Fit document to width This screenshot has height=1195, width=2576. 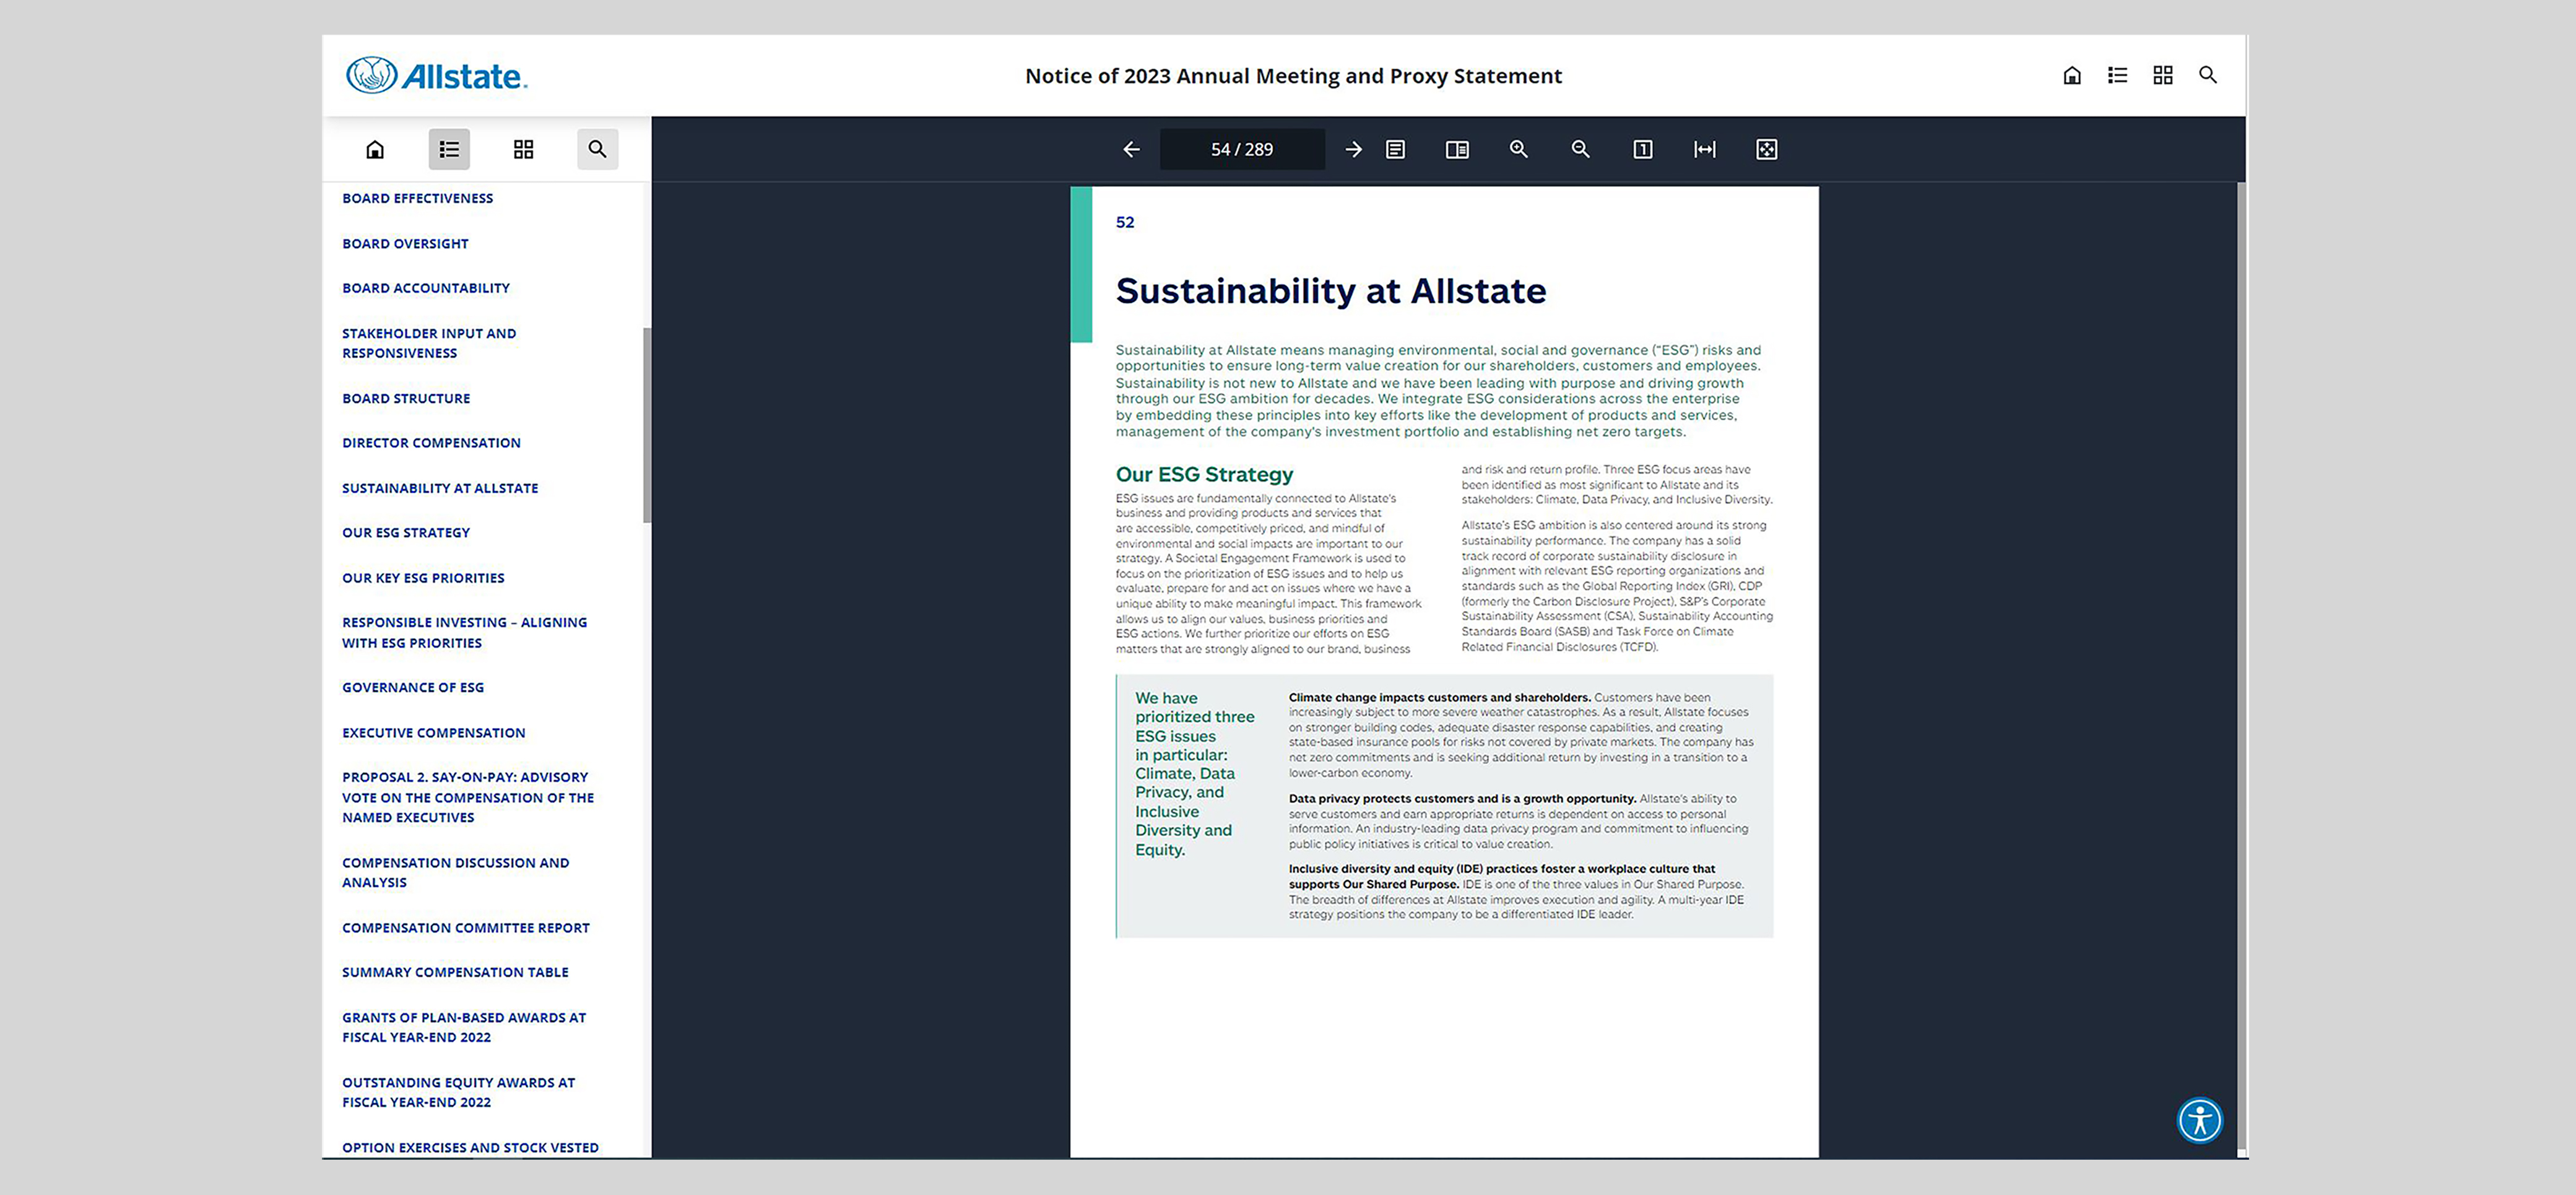pos(1705,149)
